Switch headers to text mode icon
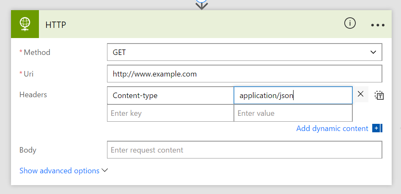The height and width of the screenshot is (194, 401). coord(379,95)
